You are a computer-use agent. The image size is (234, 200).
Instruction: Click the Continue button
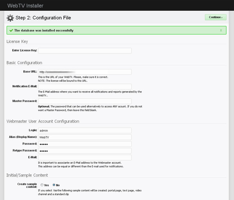pos(216,17)
